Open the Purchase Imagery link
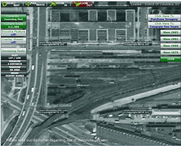This screenshot has width=181, height=146. coord(164,18)
